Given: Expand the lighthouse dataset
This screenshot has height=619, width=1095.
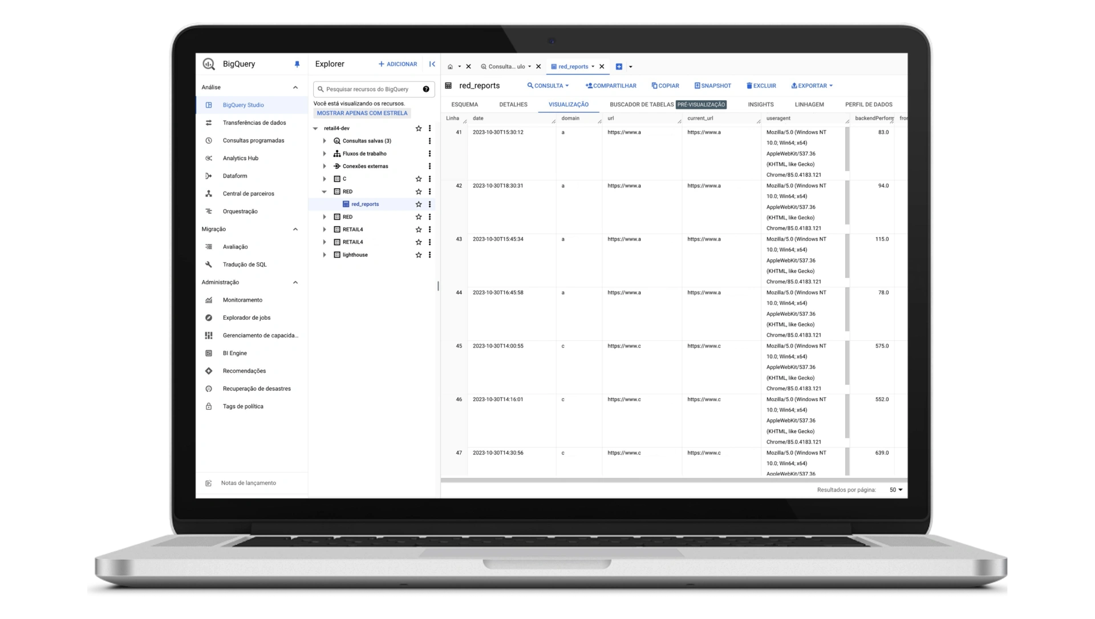Looking at the screenshot, I should (x=325, y=255).
